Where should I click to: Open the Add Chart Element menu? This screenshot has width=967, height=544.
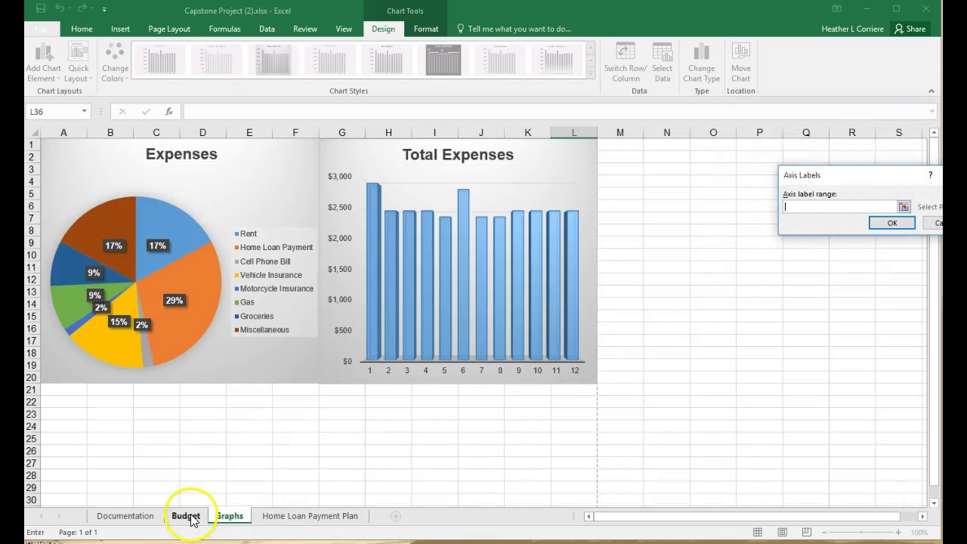click(43, 62)
